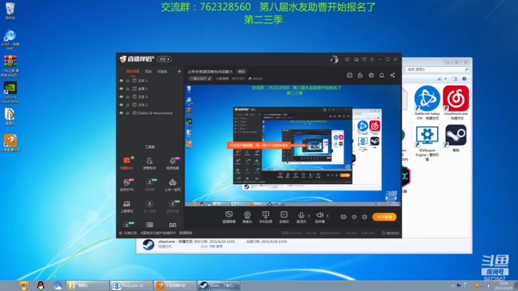Open the orange Douyu companion desktop shortcut
Screen dimensions: 518x291
(10, 143)
